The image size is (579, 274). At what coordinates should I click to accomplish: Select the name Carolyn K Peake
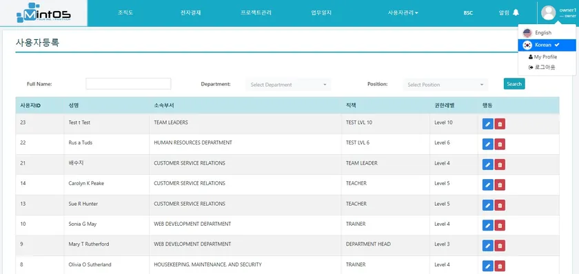tap(86, 183)
